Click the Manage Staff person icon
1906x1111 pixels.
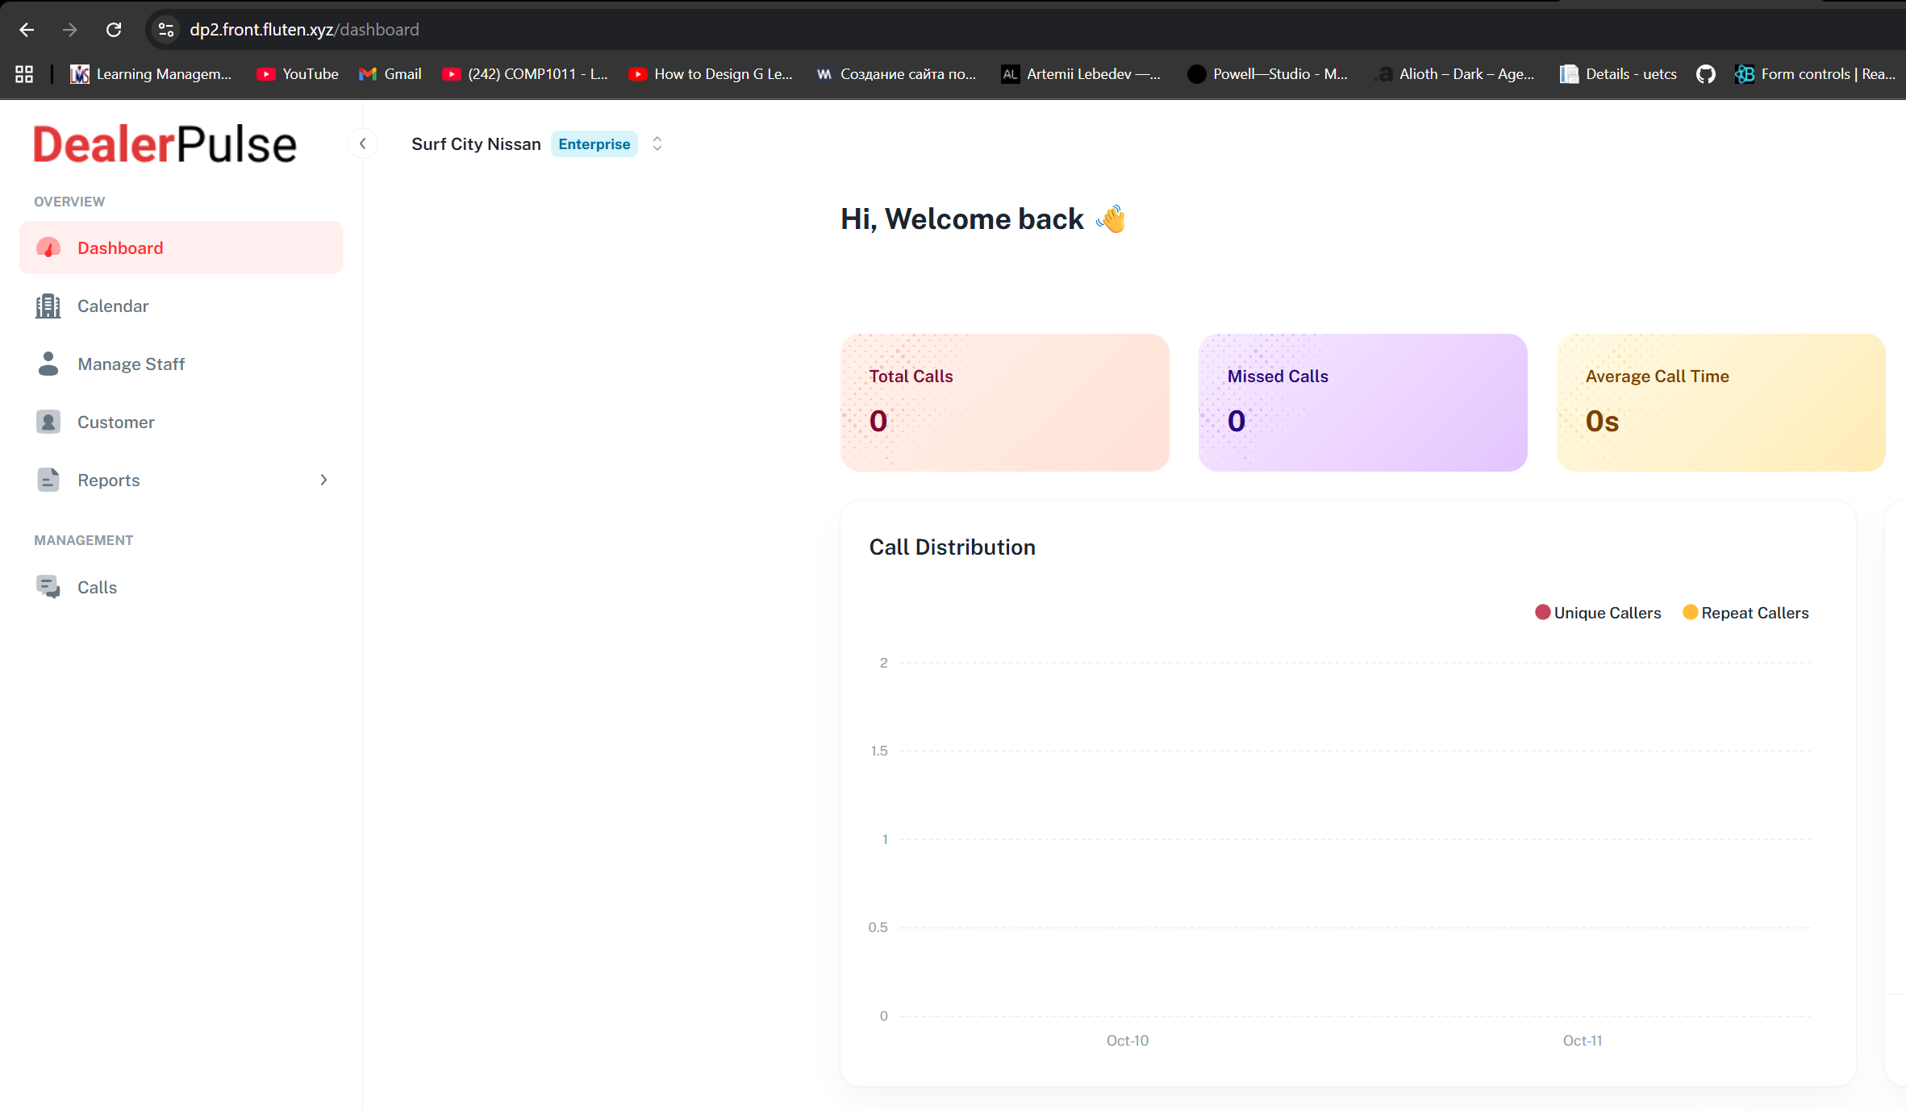pos(48,364)
